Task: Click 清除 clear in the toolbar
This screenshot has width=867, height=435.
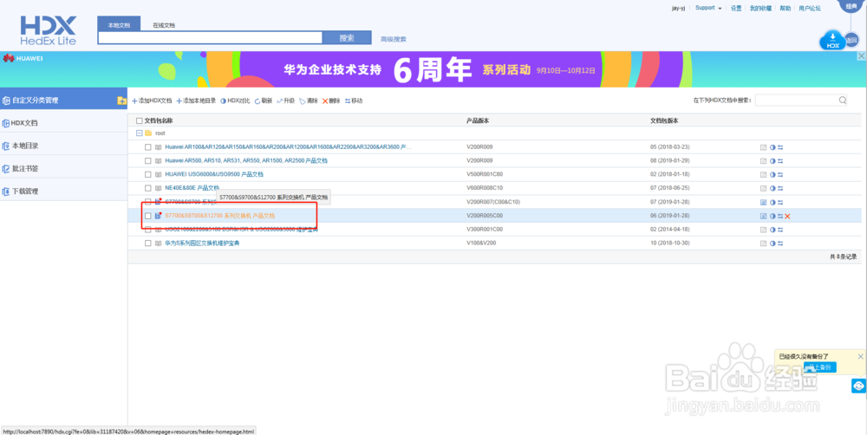Action: tap(309, 101)
